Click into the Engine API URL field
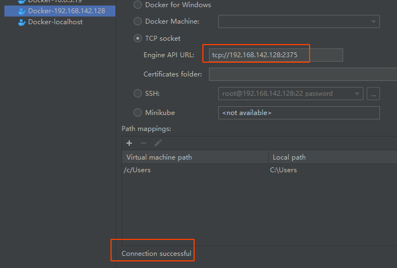Image resolution: width=397 pixels, height=268 pixels. [275, 55]
